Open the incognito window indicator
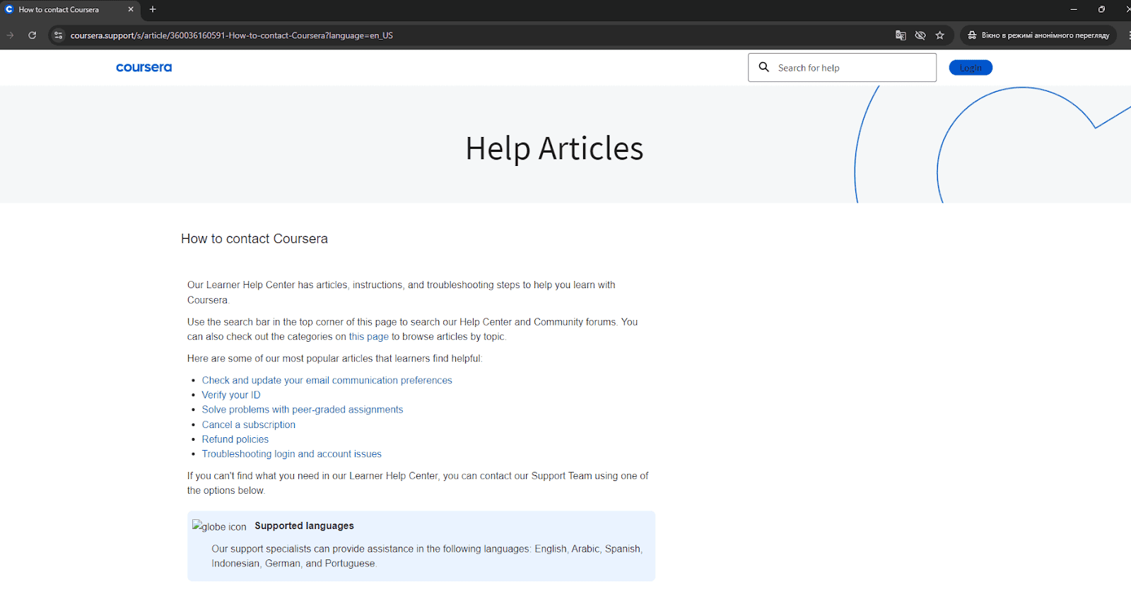 1038,35
